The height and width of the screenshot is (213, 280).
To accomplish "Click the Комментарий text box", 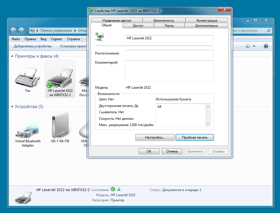I will (x=169, y=71).
